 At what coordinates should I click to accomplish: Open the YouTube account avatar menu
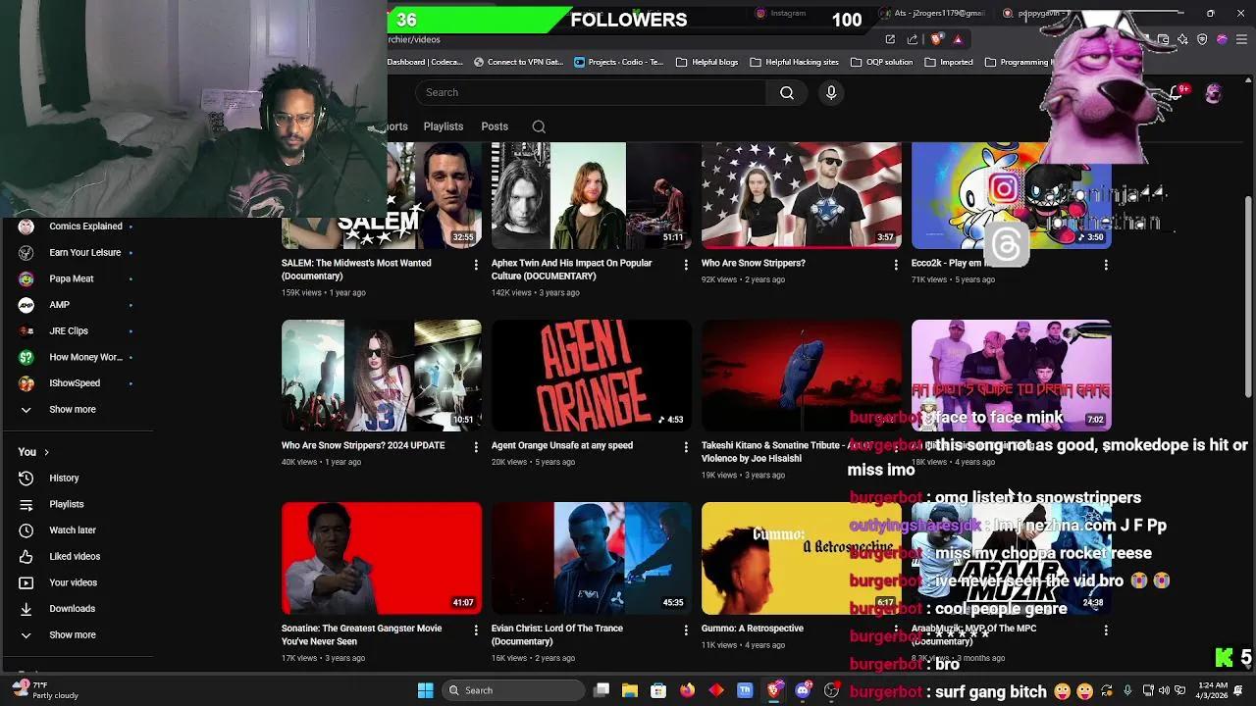(1214, 92)
